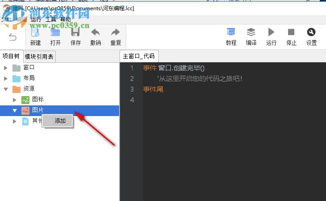Open the 教程 tutorial icon
Screen dimensions: 326x201
tap(231, 32)
